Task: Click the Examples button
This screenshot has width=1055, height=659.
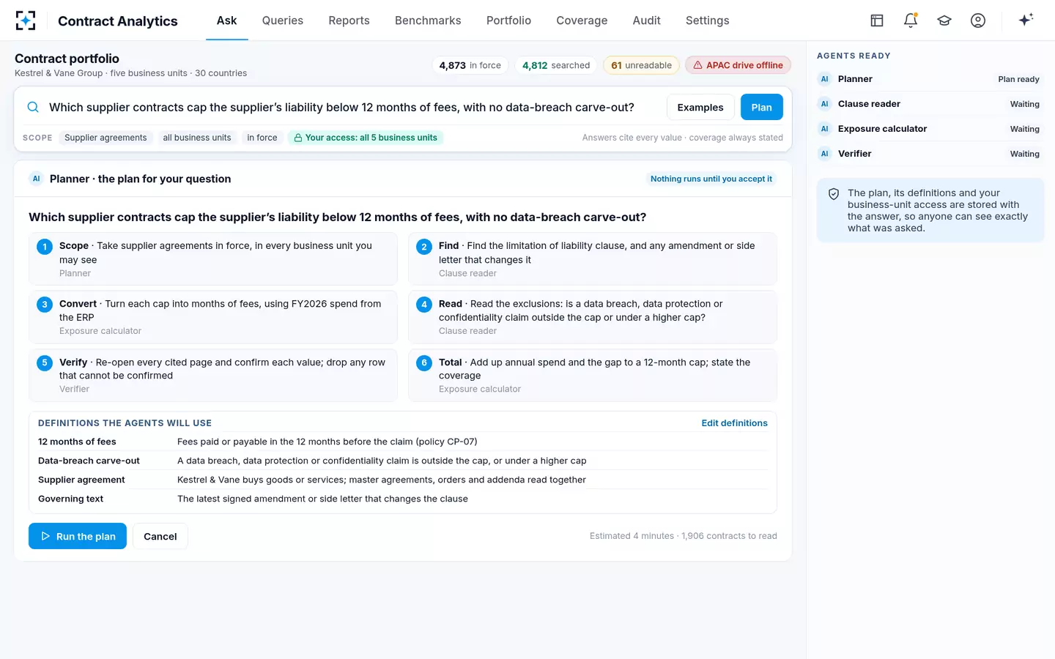Action: point(700,107)
